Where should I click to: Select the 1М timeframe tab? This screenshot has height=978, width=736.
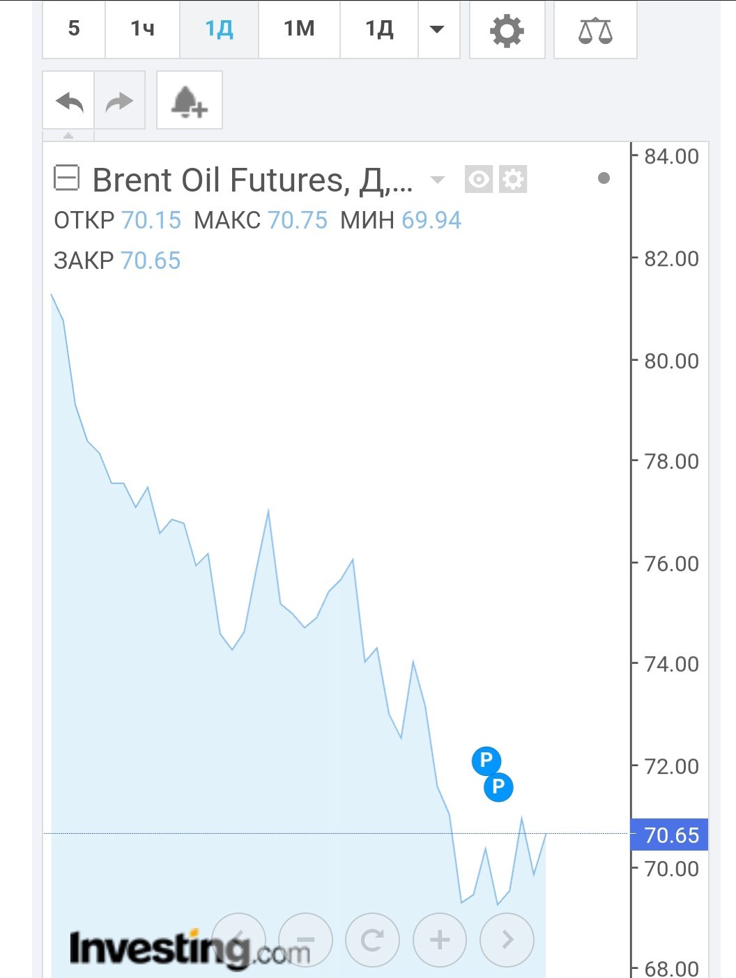299,29
